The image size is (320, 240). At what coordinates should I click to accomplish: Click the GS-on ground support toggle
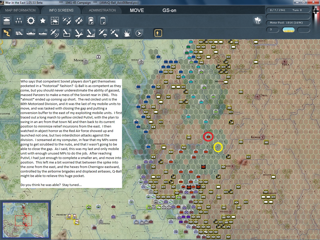tap(169, 10)
